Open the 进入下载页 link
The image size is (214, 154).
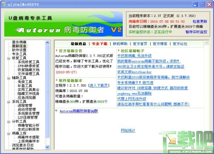coord(99,86)
